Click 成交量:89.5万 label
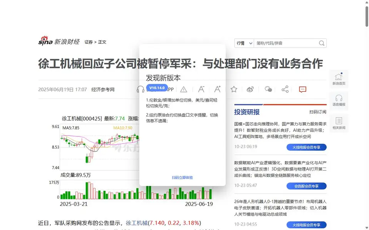The height and width of the screenshot is (230, 369). click(76, 175)
